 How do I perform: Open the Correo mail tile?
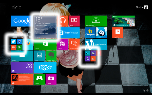(x=22, y=56)
